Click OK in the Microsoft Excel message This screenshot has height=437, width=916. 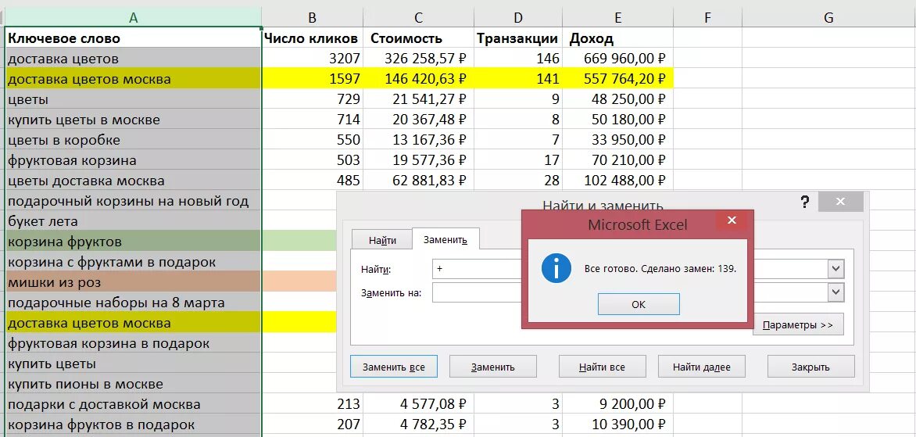tap(639, 304)
